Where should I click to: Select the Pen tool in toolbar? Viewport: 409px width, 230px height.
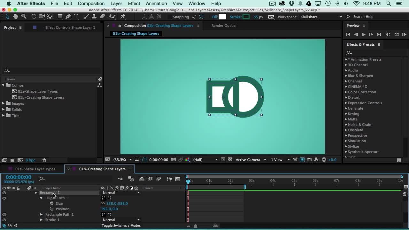pyautogui.click(x=68, y=17)
